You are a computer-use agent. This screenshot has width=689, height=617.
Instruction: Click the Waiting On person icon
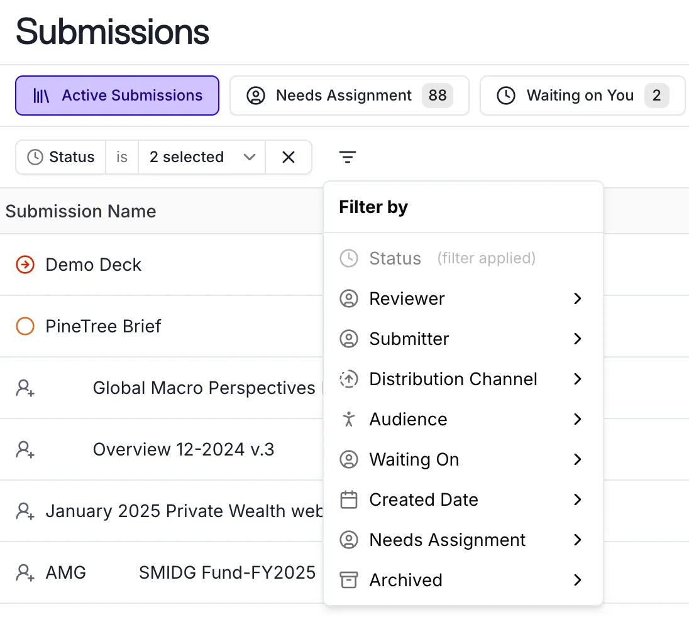[x=349, y=459]
